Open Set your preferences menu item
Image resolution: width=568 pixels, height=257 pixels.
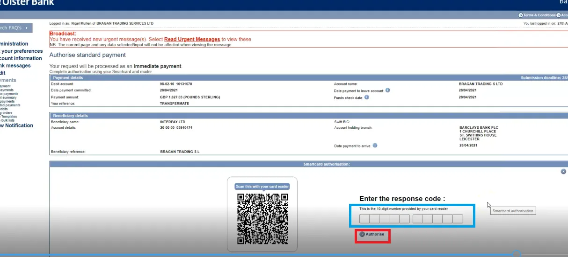21,51
